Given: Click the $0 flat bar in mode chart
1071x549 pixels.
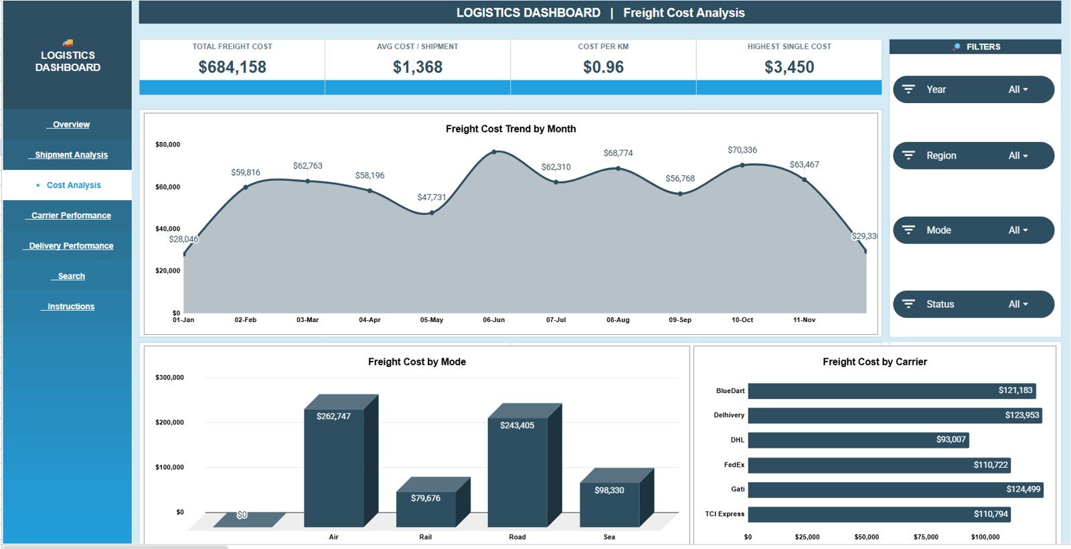Looking at the screenshot, I should coord(249,520).
